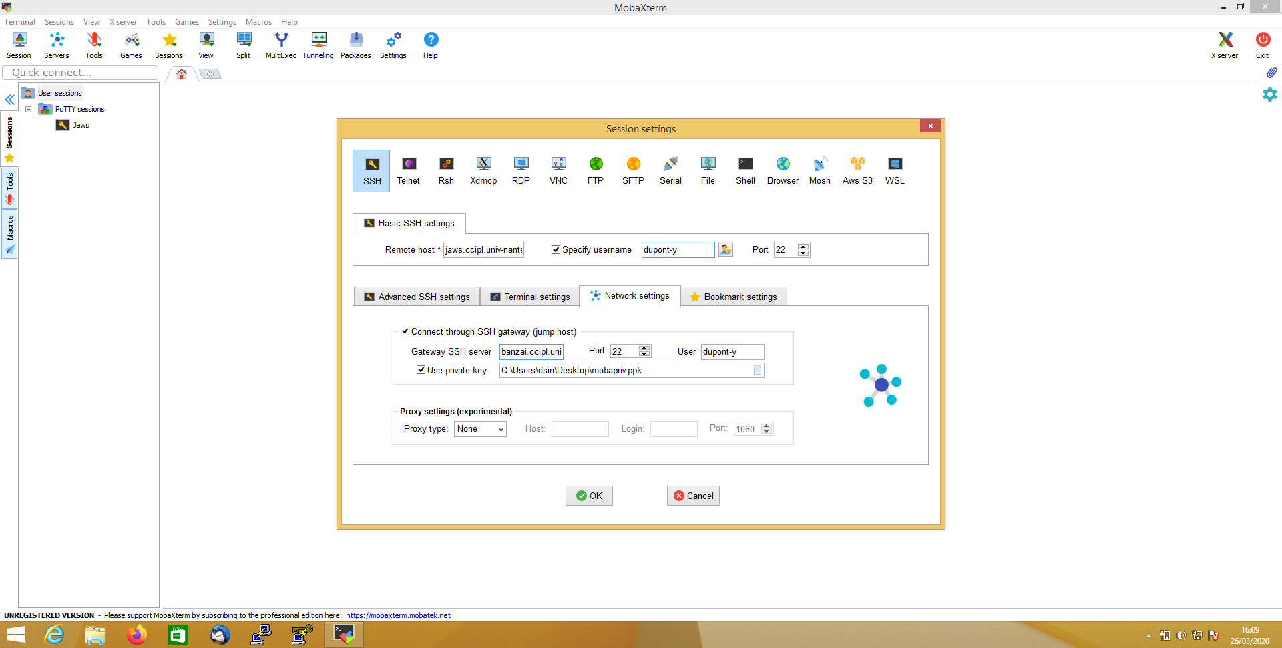Open the X server menu

124,22
